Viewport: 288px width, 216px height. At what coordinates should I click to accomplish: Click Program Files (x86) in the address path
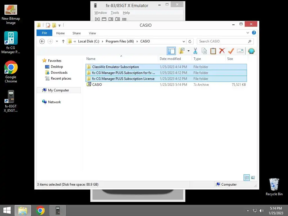click(x=120, y=41)
